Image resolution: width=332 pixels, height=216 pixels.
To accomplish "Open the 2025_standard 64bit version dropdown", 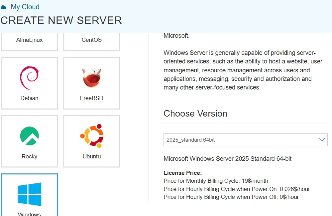I will click(240, 140).
